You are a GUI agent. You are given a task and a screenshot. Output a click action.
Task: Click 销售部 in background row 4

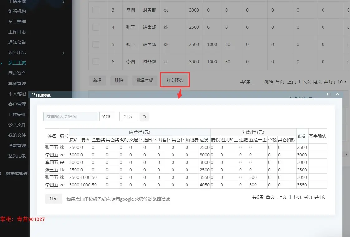coord(149,27)
